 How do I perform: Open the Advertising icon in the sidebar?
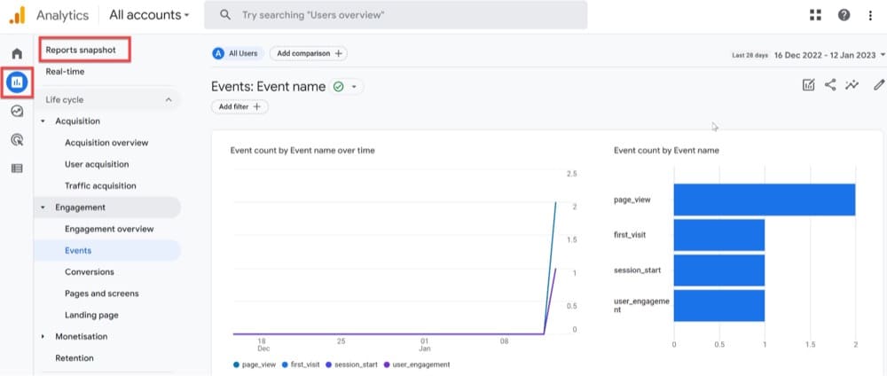click(x=17, y=140)
